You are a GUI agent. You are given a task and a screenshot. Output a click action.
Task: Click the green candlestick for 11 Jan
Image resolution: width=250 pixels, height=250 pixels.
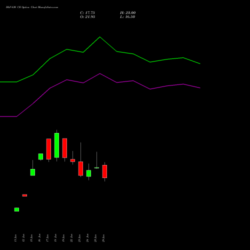(x=16, y=209)
